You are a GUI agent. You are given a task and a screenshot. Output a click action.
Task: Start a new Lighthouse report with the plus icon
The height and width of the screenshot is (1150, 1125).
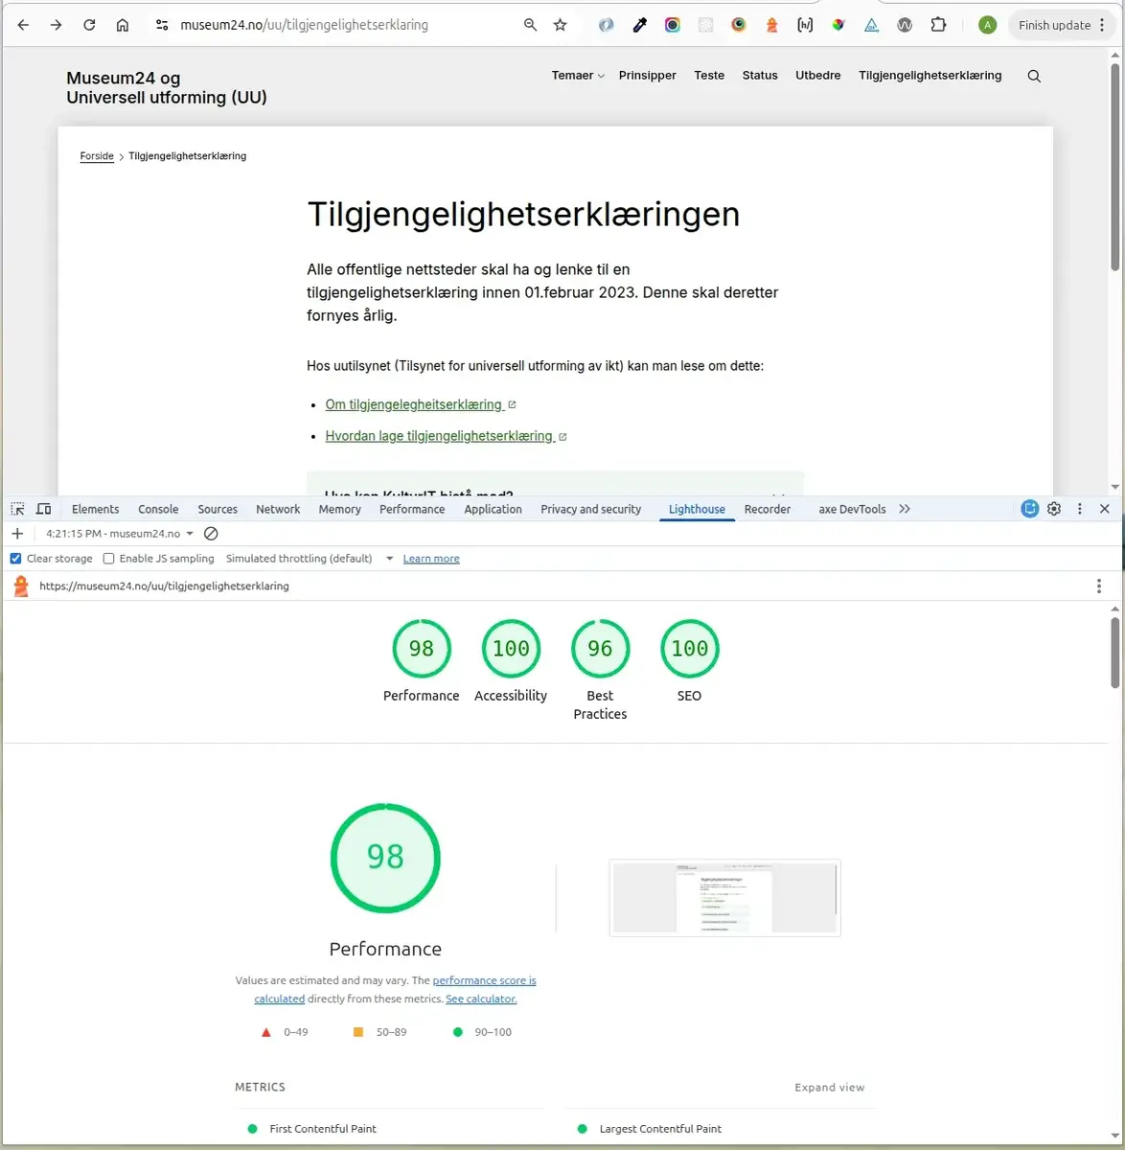tap(17, 534)
